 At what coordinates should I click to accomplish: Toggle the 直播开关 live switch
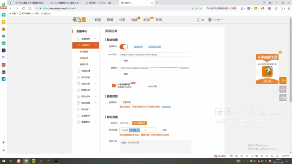[x=124, y=47]
